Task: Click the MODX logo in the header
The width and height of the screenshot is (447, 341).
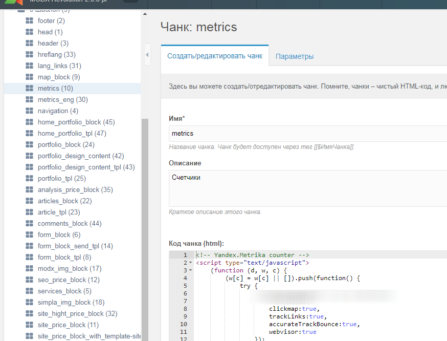Action: pyautogui.click(x=14, y=2)
